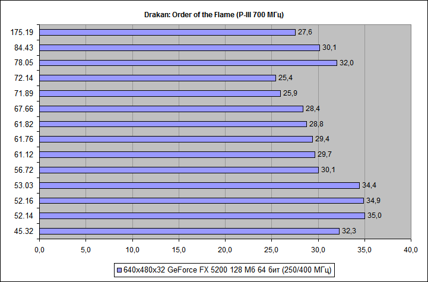
Task: Click the axis value 15,0
Action: 179,250
